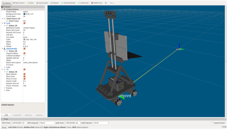Screen dimensions: 228x131
Task: Activate the Move Camera tool
Action: [x=19, y=3]
